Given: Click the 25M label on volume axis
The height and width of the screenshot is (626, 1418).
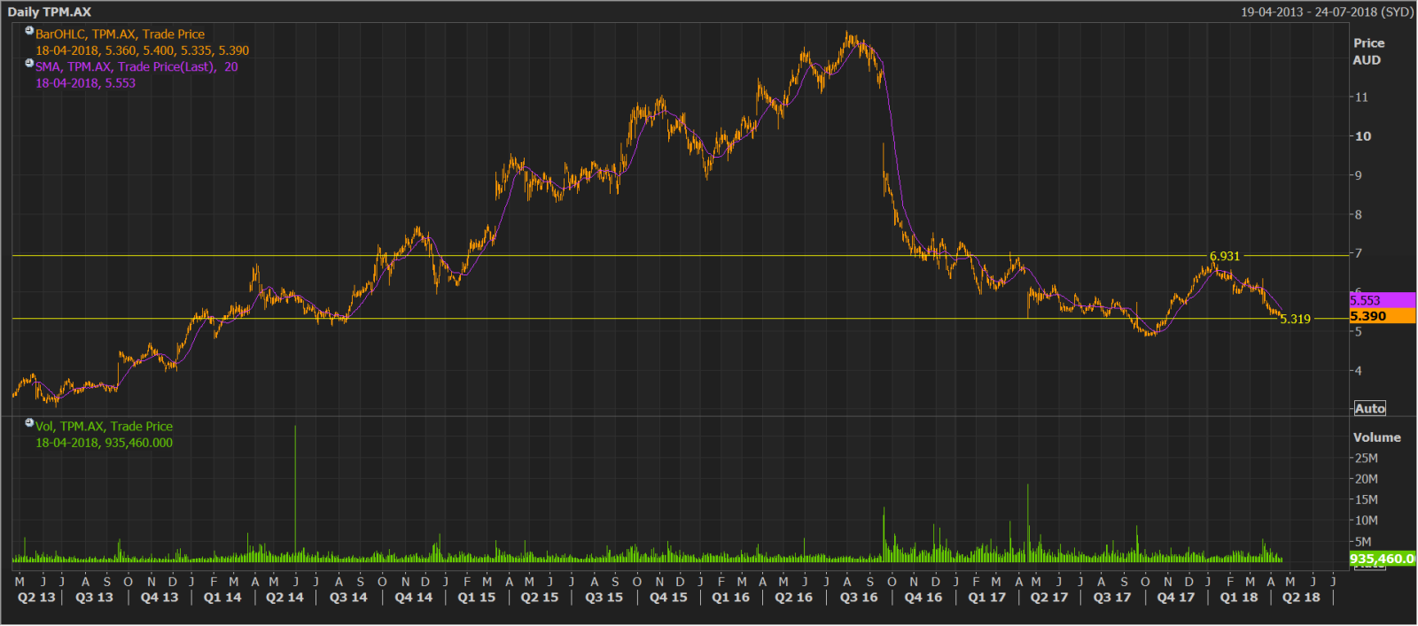Looking at the screenshot, I should point(1366,458).
